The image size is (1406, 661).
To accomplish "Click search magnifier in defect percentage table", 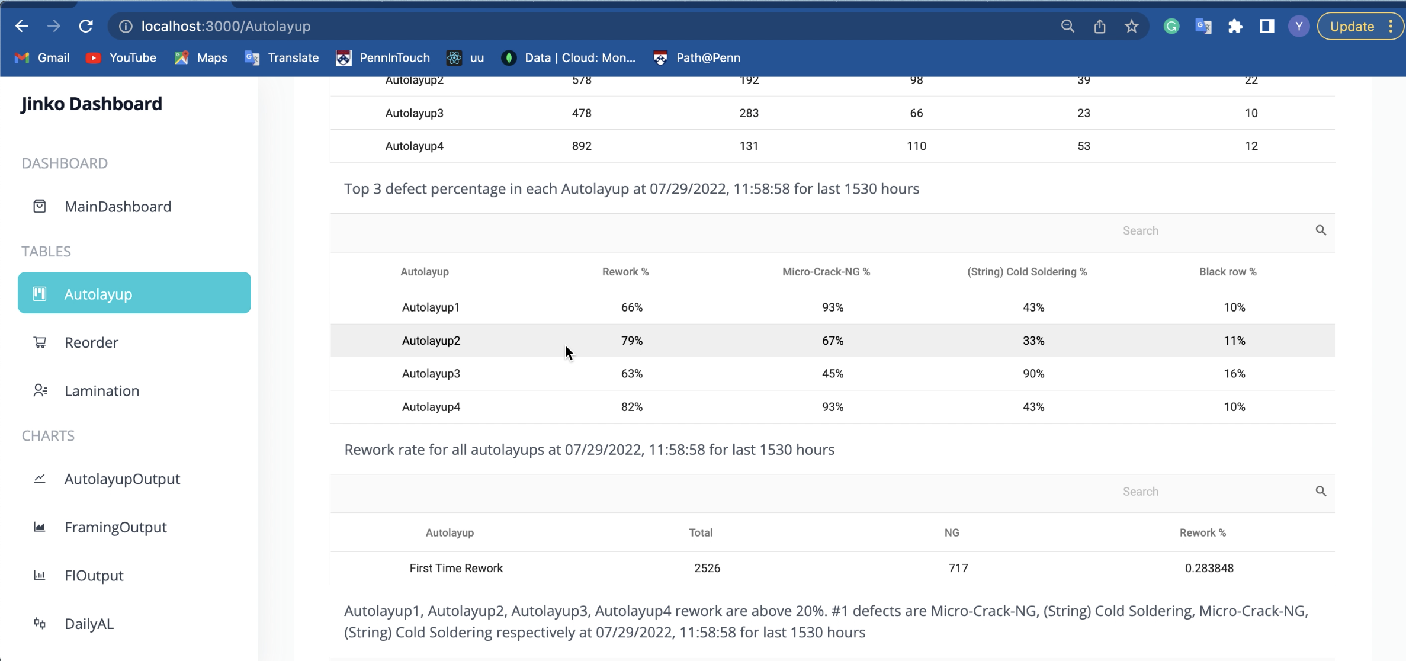I will [1321, 230].
